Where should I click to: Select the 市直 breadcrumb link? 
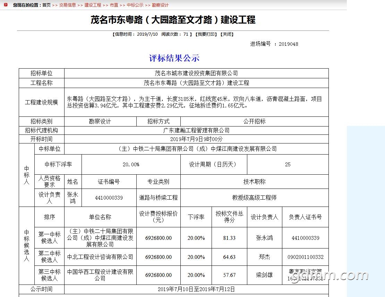click(x=114, y=5)
